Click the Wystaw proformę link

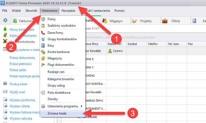coord(22,100)
